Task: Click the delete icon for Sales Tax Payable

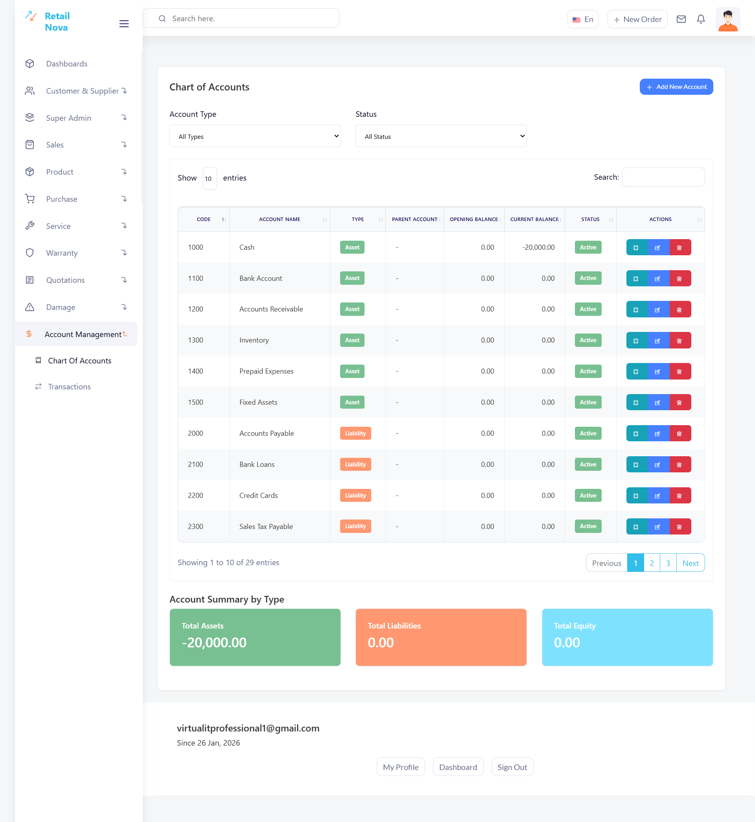Action: click(679, 527)
